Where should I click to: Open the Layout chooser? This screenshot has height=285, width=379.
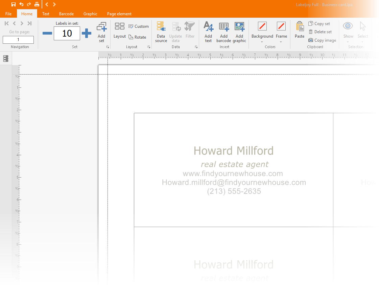point(120,30)
